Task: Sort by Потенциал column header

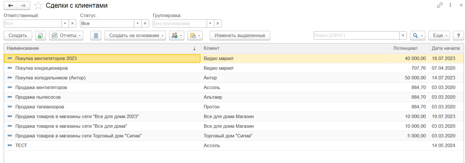Action: click(x=410, y=48)
